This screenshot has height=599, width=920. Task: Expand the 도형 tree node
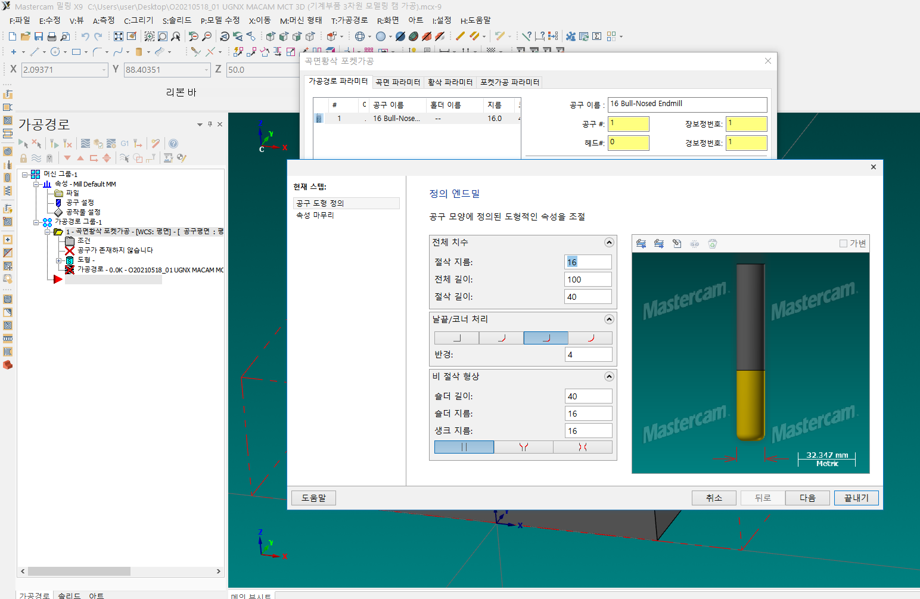pyautogui.click(x=59, y=260)
